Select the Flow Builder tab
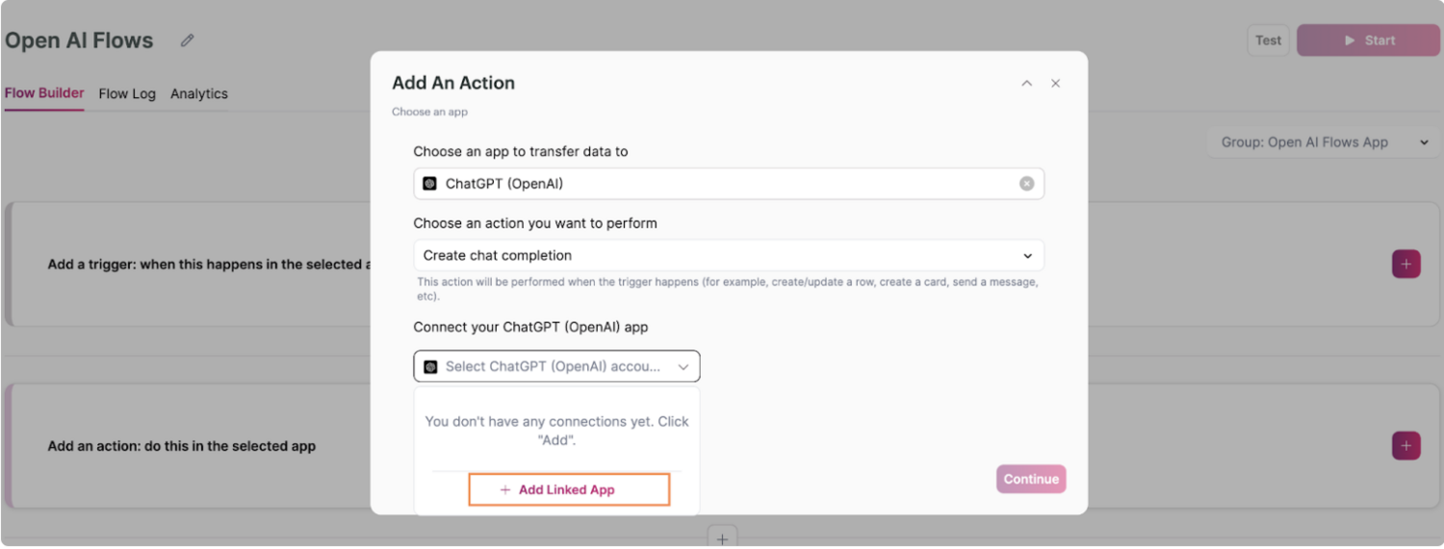This screenshot has height=549, width=1444. click(44, 94)
